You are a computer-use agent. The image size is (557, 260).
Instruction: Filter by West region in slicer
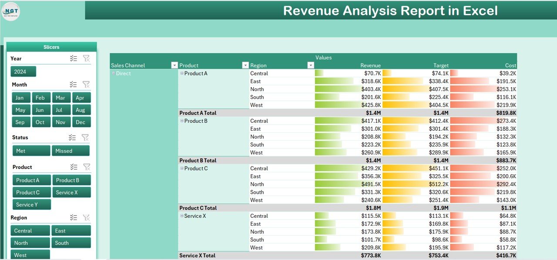[30, 254]
